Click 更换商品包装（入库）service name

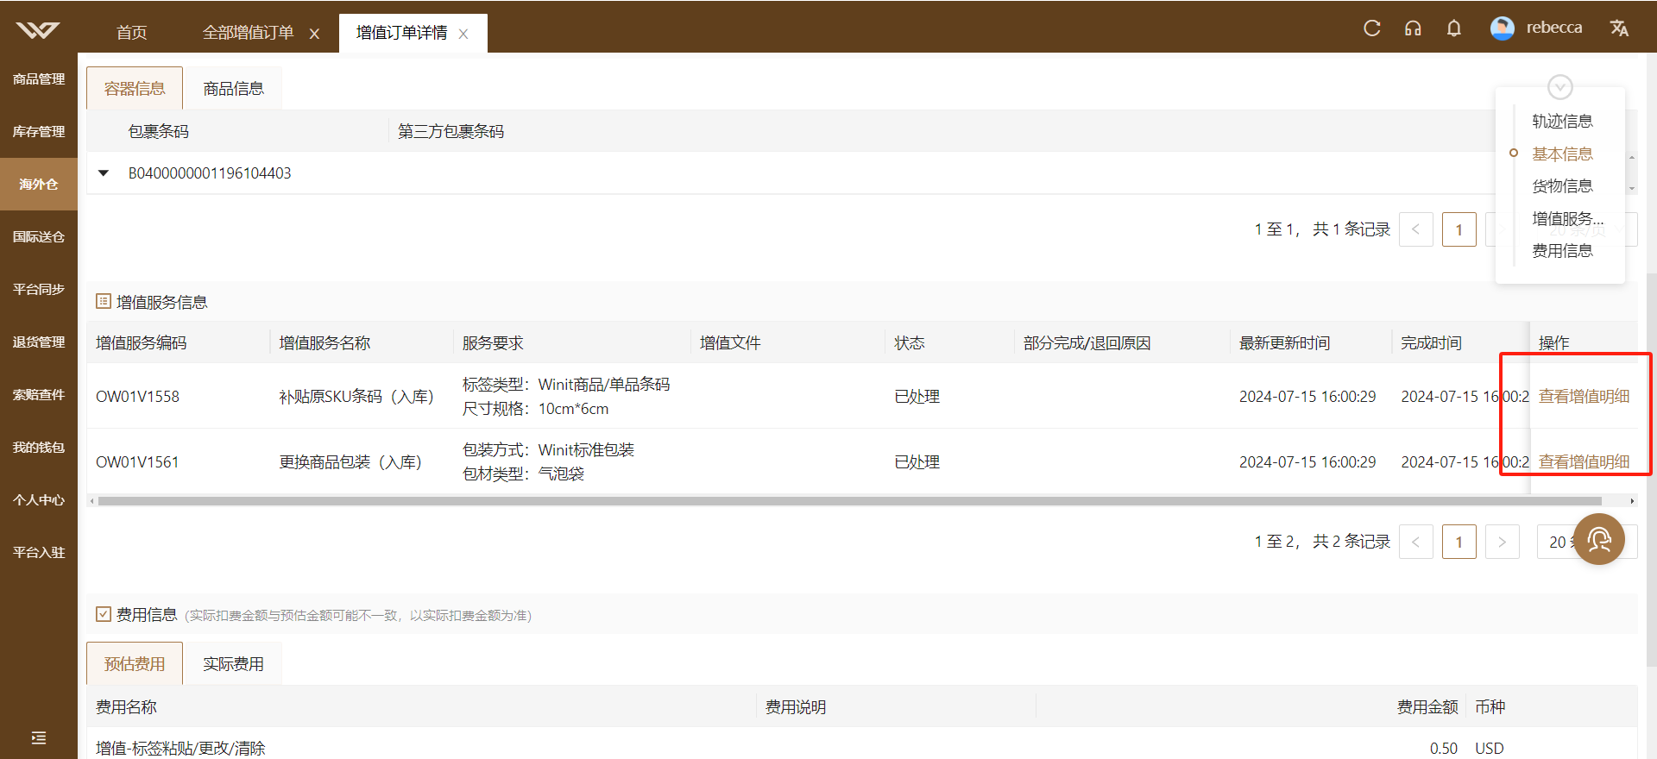350,462
